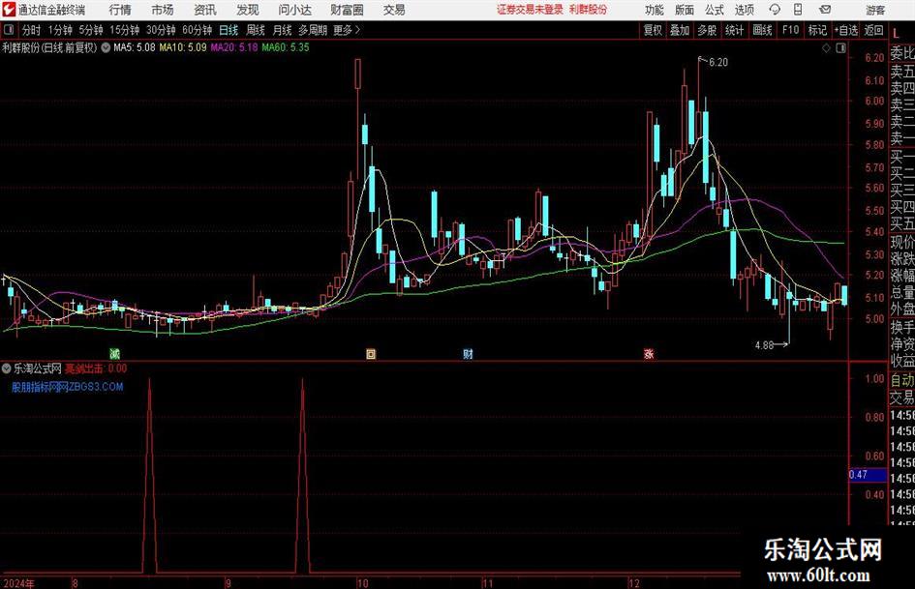
Task: Click the 游客 user account label
Action: click(875, 10)
